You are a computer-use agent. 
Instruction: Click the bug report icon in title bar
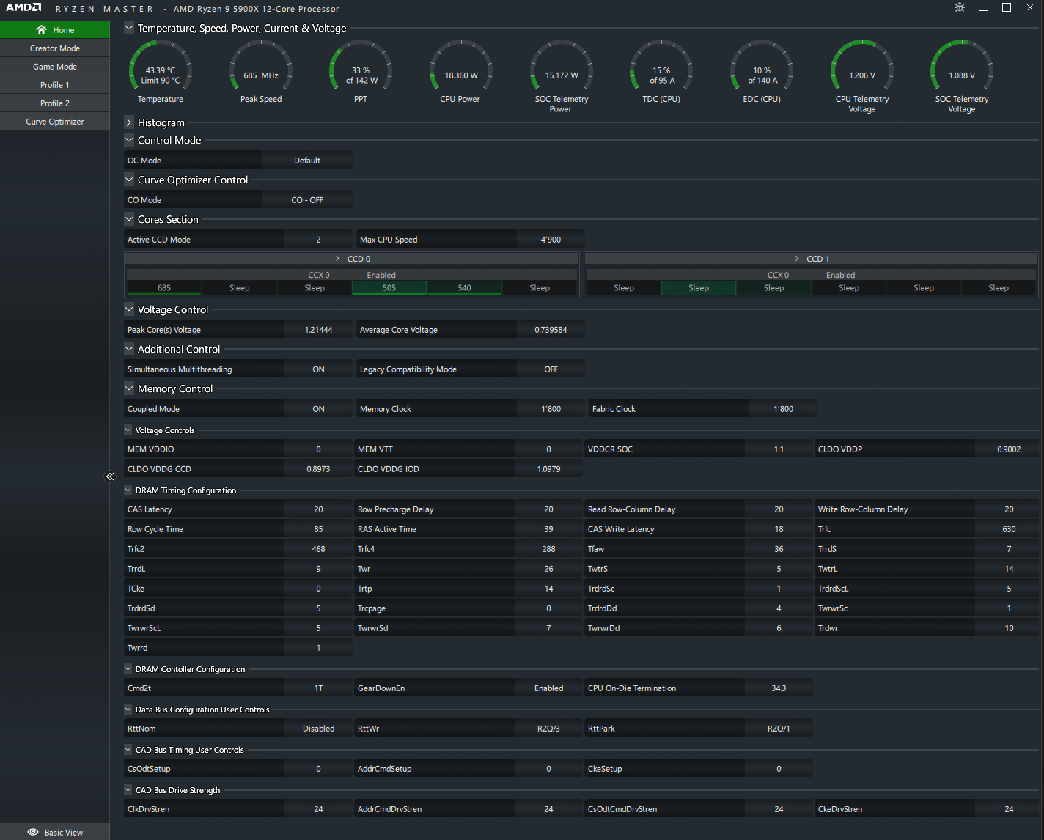tap(960, 7)
